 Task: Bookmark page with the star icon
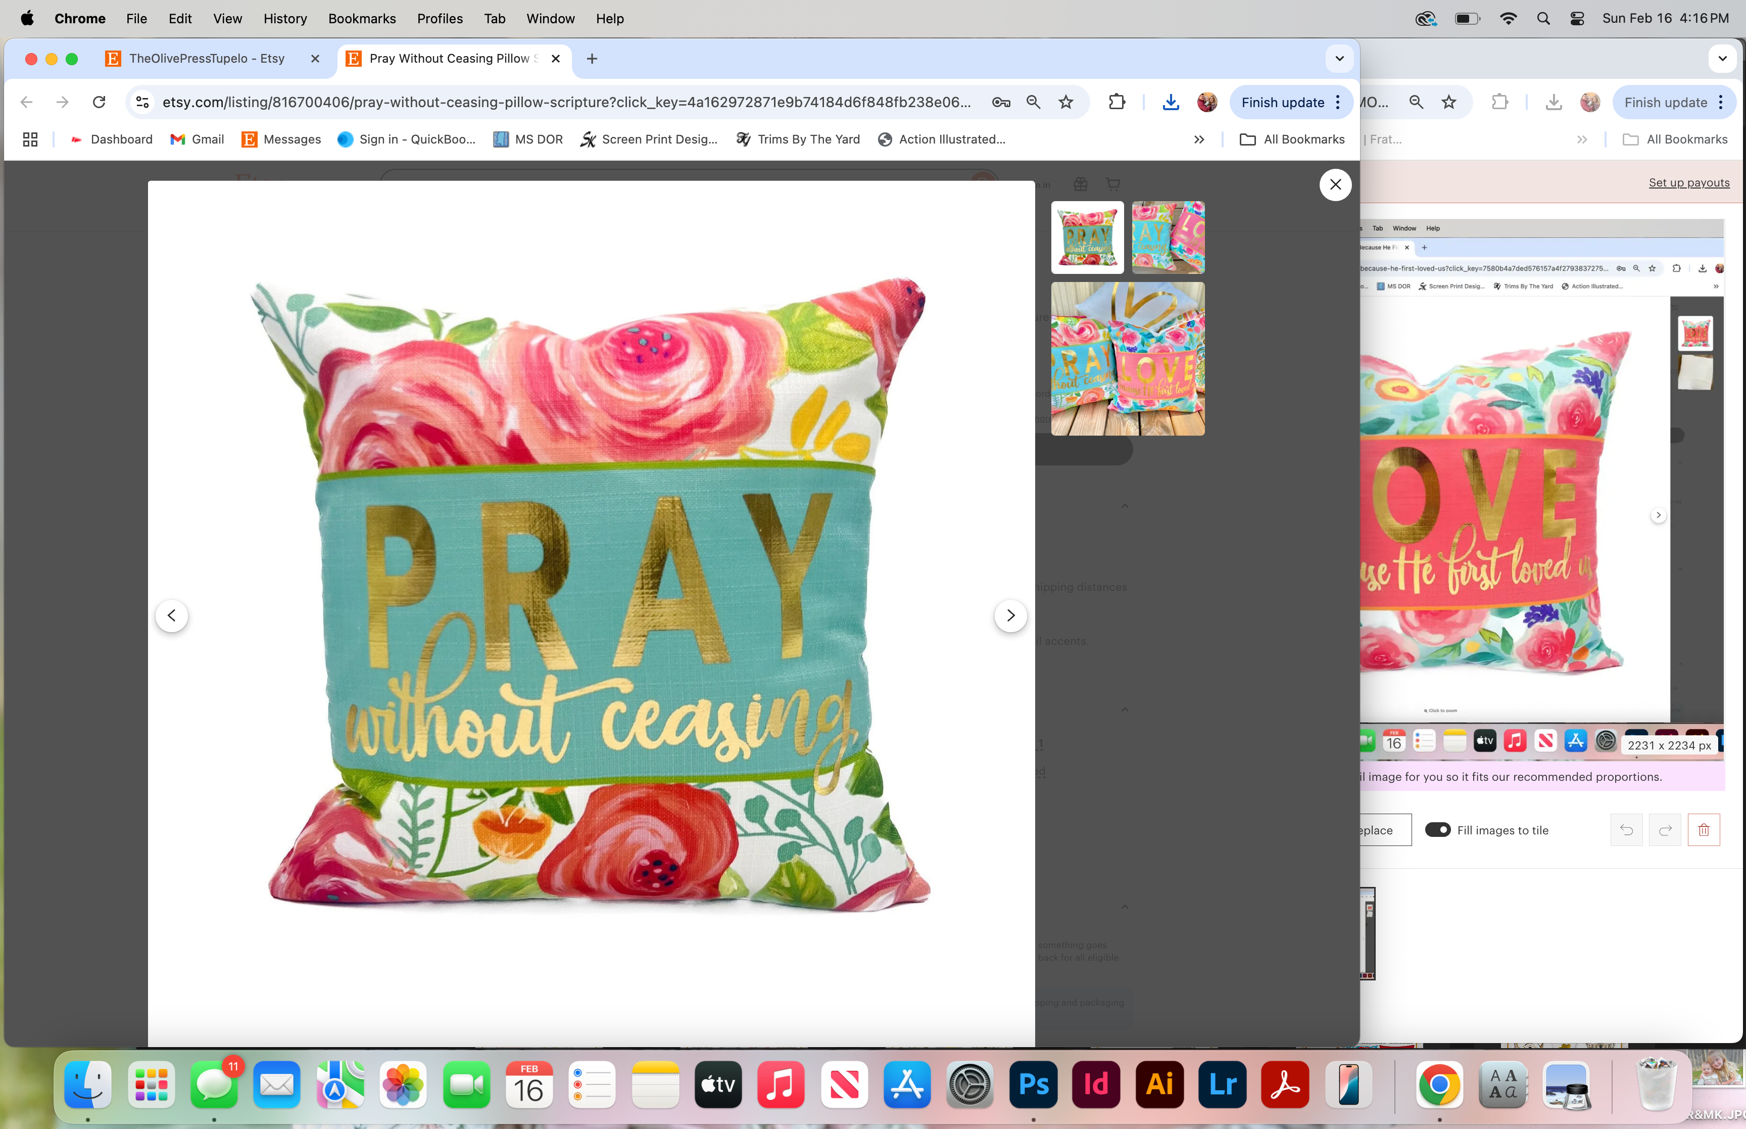click(1065, 102)
